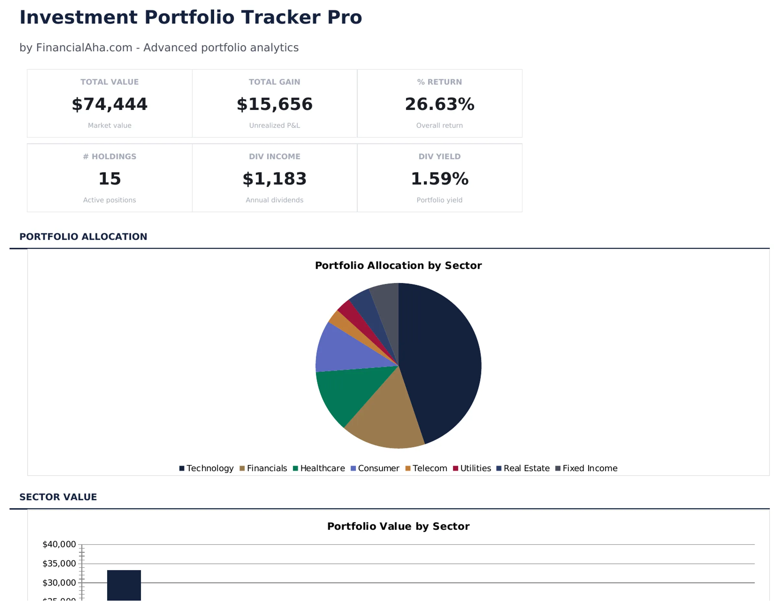This screenshot has height=610, width=779.
Task: Toggle the Financials legend entry
Action: pos(267,468)
